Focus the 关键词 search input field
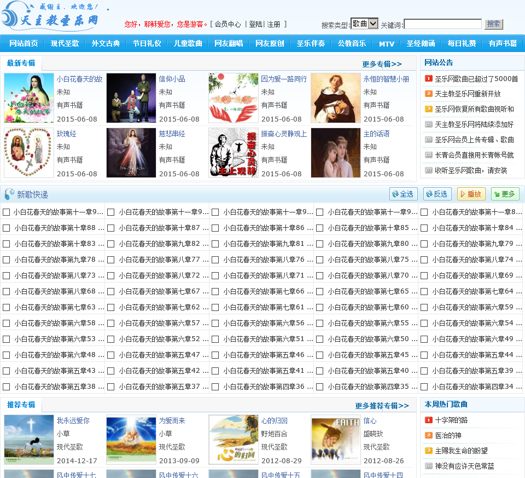This screenshot has height=478, width=525. (x=442, y=24)
